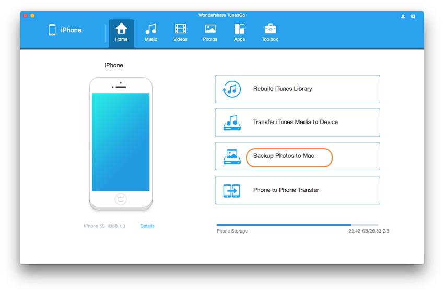Open the user account icon
The image size is (444, 293).
click(x=403, y=16)
